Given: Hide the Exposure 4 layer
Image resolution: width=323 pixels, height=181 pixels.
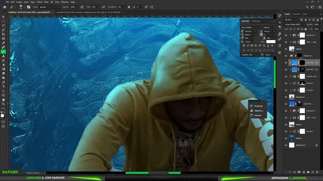Looking at the screenshot, I should (x=286, y=35).
